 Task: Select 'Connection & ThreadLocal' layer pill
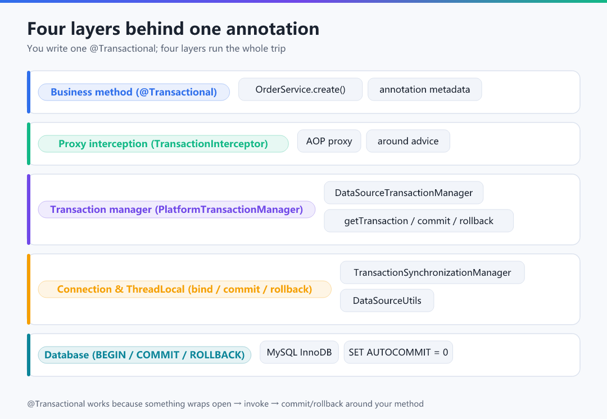tap(185, 289)
